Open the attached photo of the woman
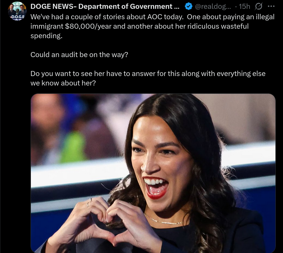This screenshot has height=253, width=283. (x=153, y=173)
